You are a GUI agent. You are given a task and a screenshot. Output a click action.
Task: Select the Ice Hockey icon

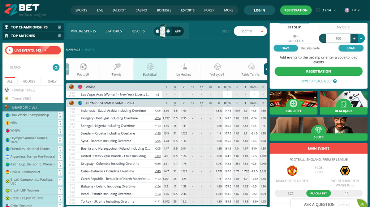point(184,67)
